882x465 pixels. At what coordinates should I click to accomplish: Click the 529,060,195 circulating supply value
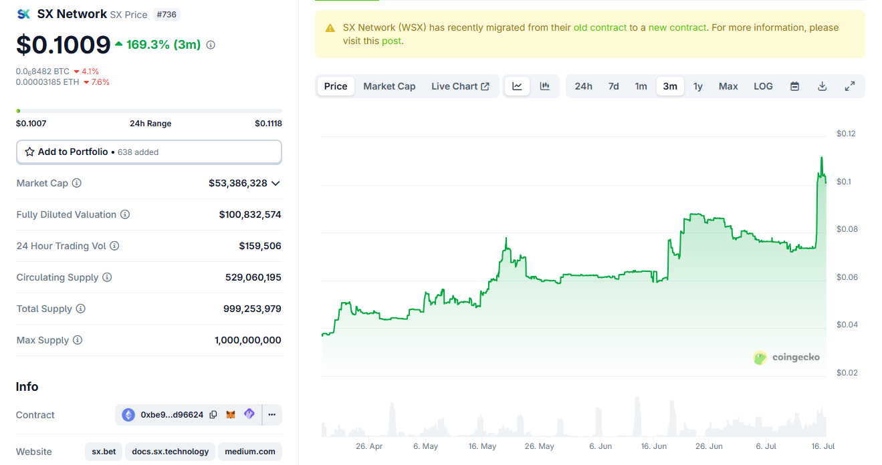253,277
